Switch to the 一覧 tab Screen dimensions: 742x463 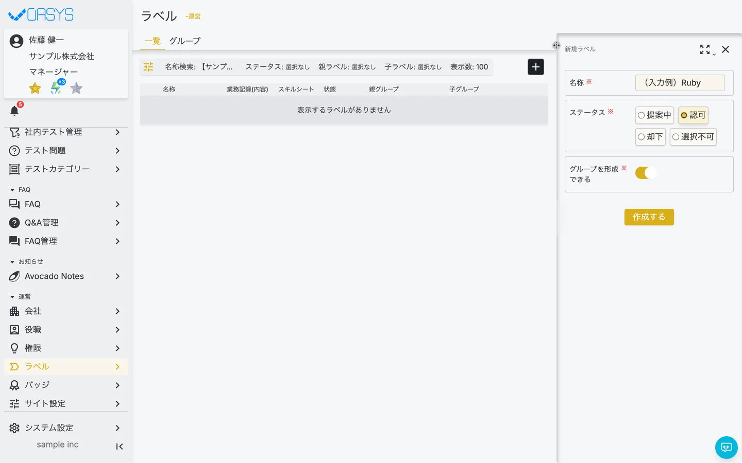(x=153, y=41)
